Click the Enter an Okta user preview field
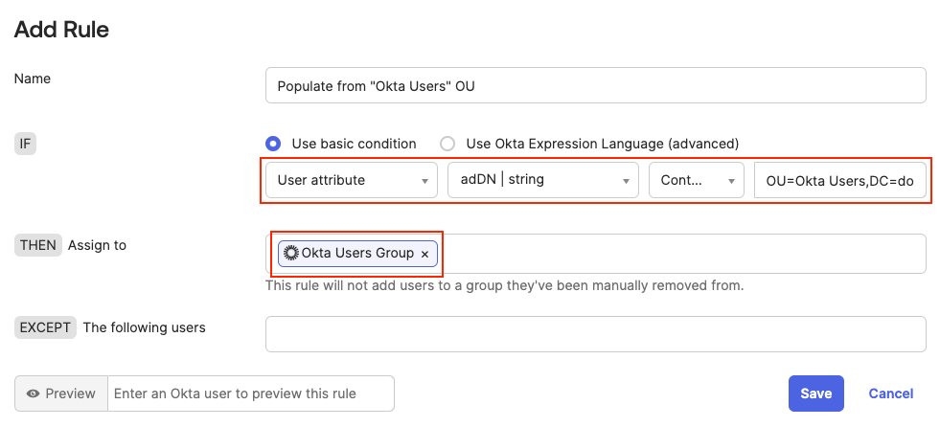Image resolution: width=940 pixels, height=427 pixels. click(x=250, y=393)
